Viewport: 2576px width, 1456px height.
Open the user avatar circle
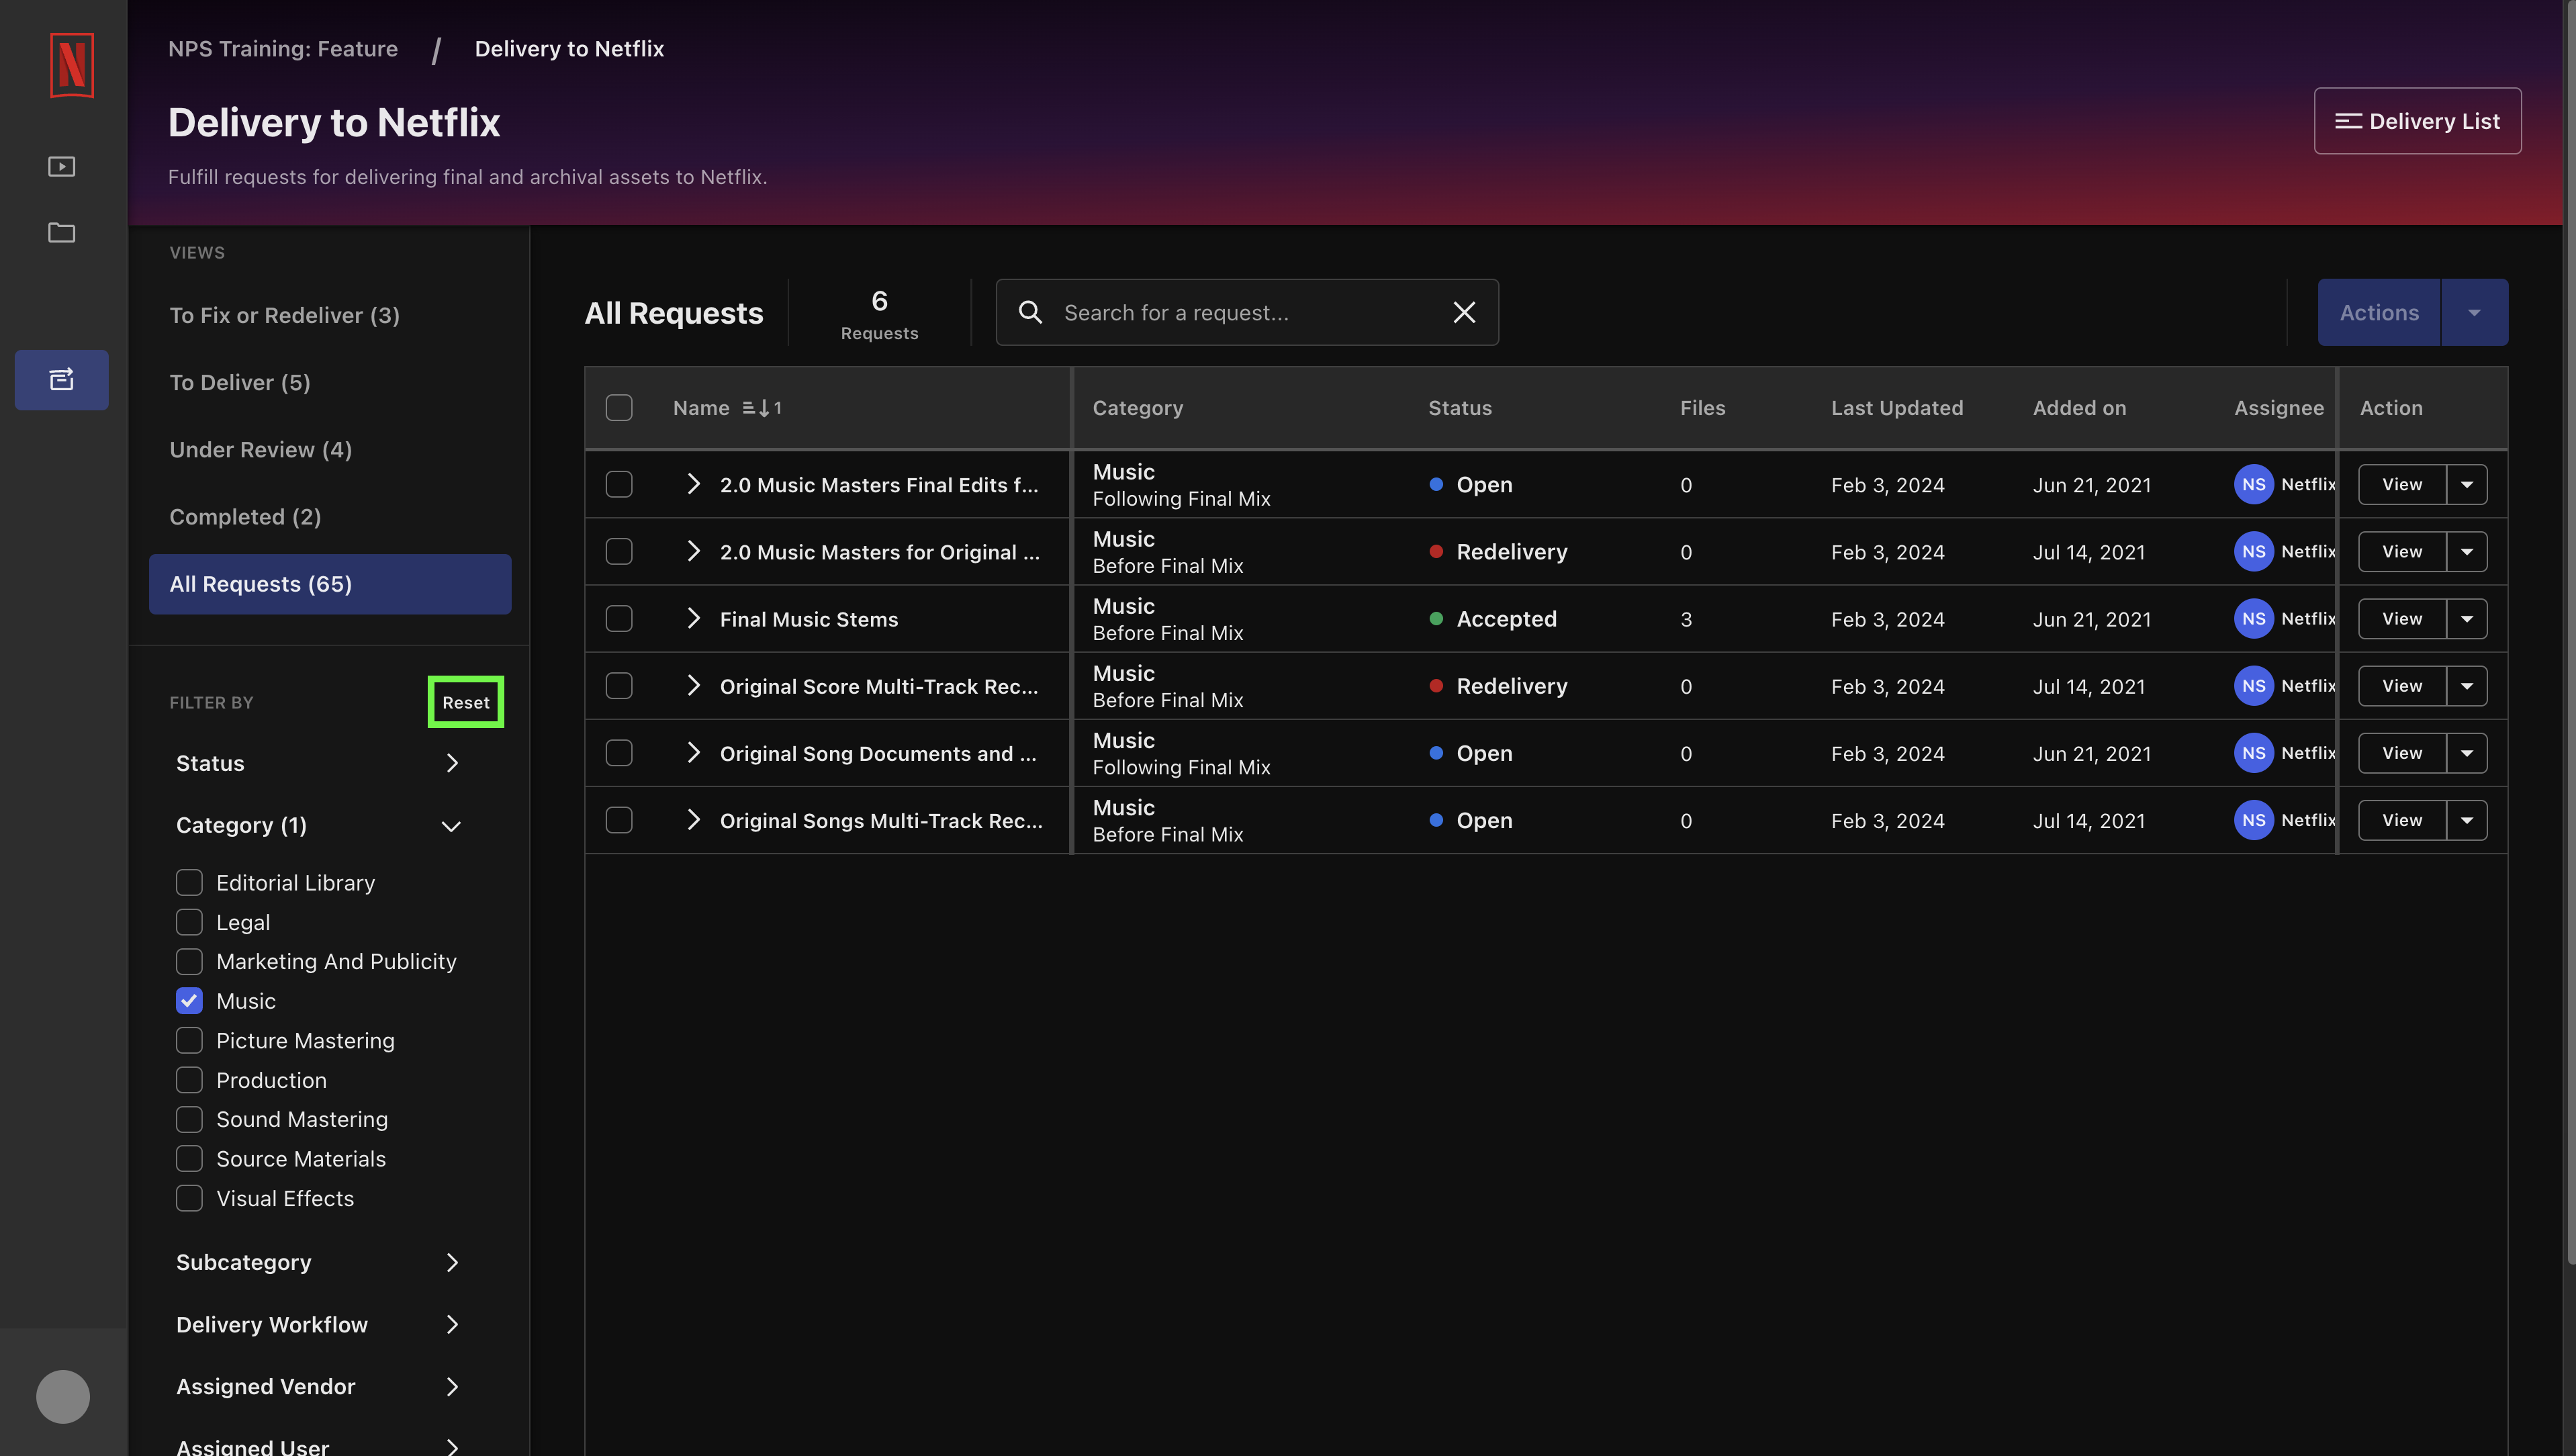[63, 1396]
